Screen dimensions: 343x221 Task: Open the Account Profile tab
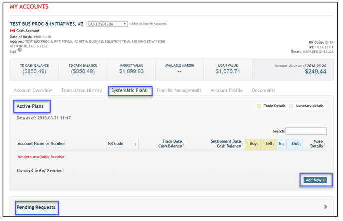click(226, 90)
